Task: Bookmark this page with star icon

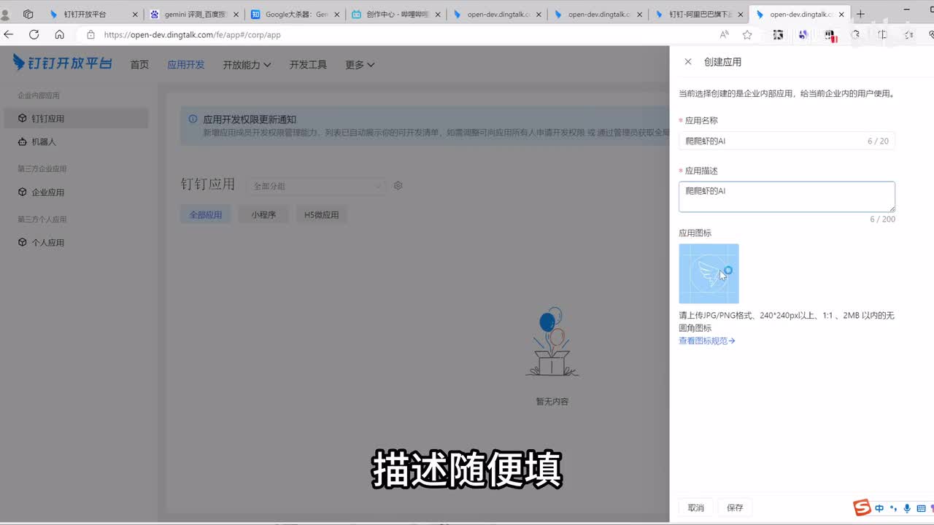Action: (747, 34)
